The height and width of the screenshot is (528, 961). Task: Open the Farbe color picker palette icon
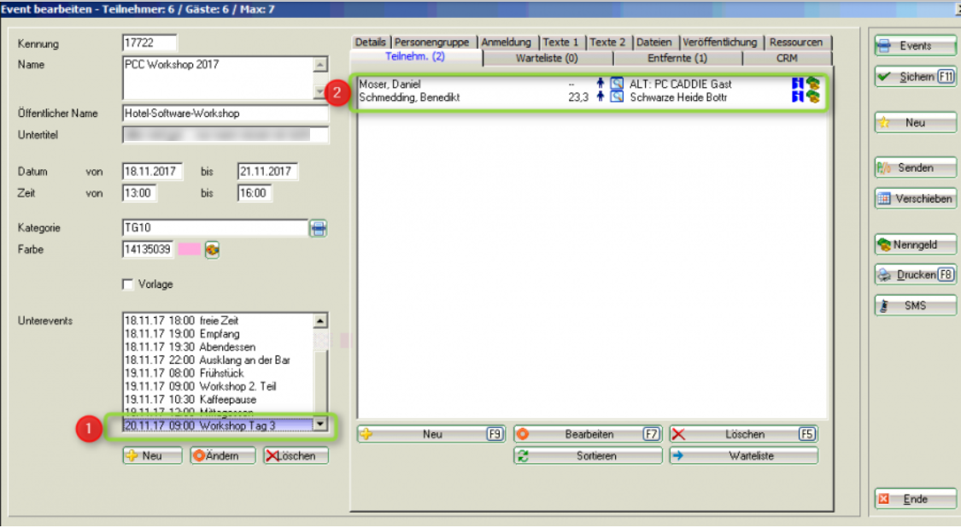coord(212,249)
